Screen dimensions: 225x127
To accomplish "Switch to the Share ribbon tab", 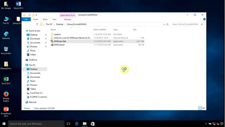I will point(45,19).
